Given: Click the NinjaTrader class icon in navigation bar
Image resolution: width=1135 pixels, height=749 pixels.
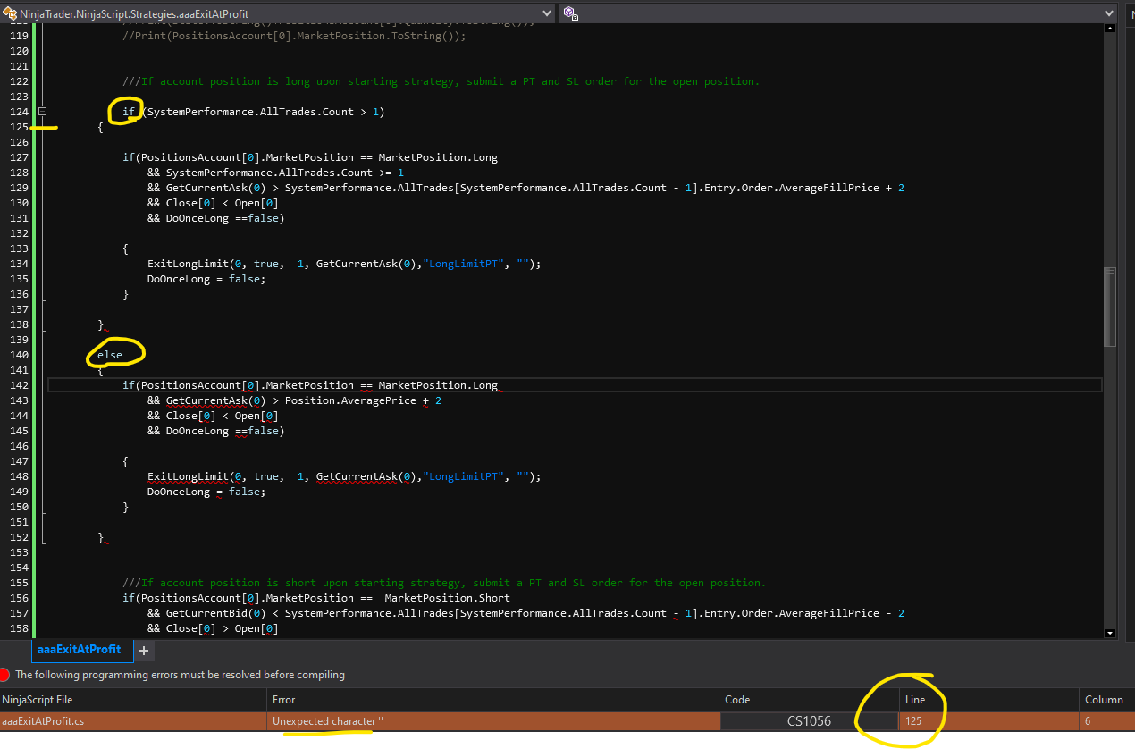Looking at the screenshot, I should click(x=11, y=14).
